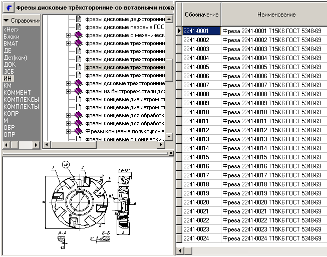Select КОПР in the reference list

[x=11, y=114]
